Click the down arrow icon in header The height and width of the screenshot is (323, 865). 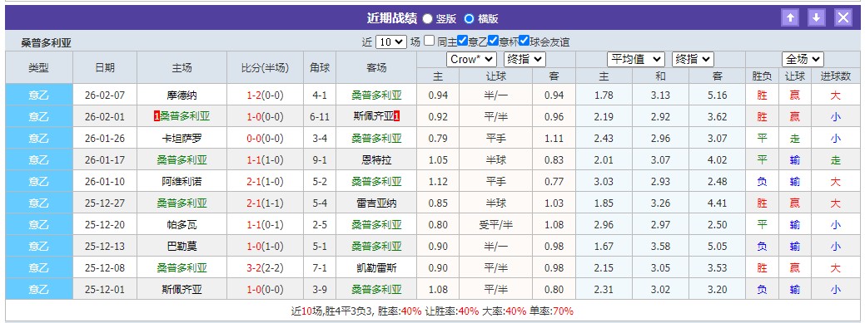click(817, 17)
